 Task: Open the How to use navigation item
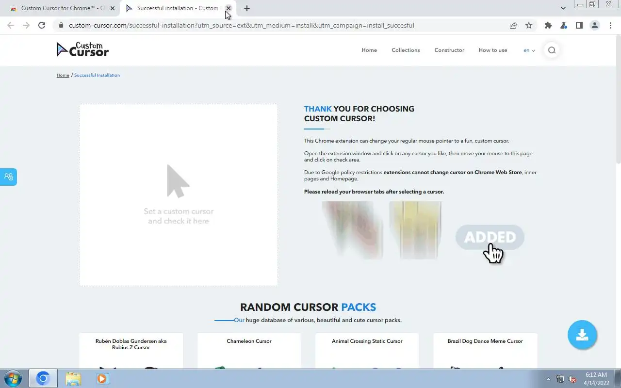pyautogui.click(x=493, y=50)
